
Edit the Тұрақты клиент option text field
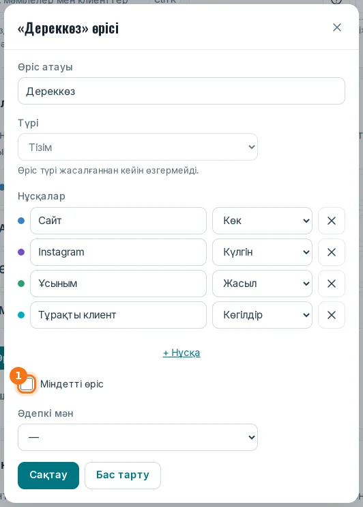point(118,315)
